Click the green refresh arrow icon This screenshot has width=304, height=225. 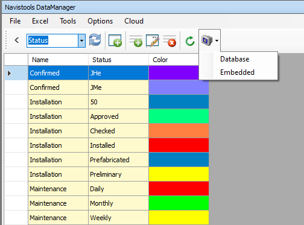coord(190,41)
